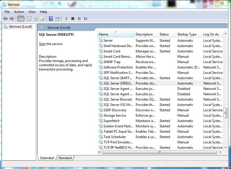The image size is (231, 169).
Task: Click the Services (Local) pane header
Action: tap(59, 28)
